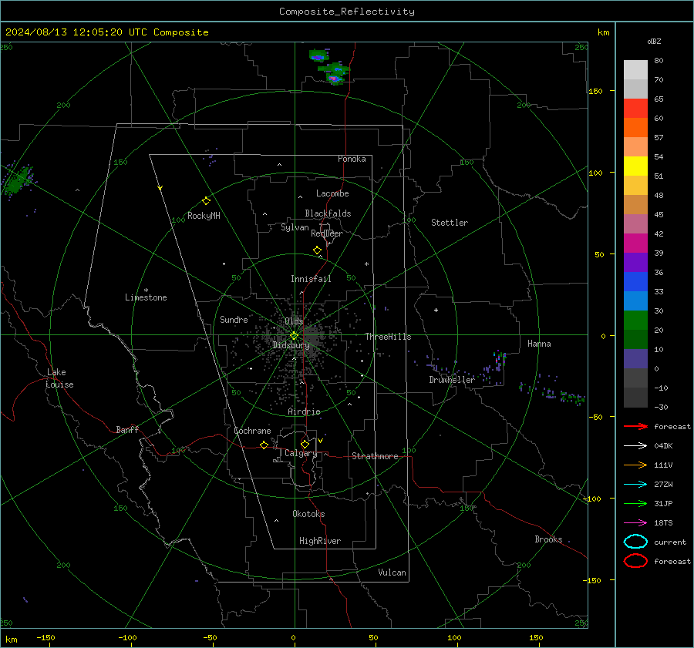Click the Brooks city label
The height and width of the screenshot is (648, 694).
coord(548,539)
